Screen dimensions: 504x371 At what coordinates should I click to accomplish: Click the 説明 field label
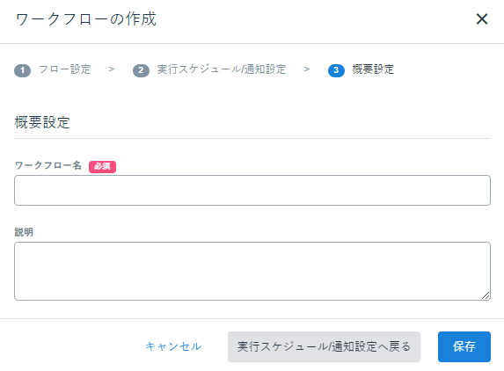coord(24,232)
